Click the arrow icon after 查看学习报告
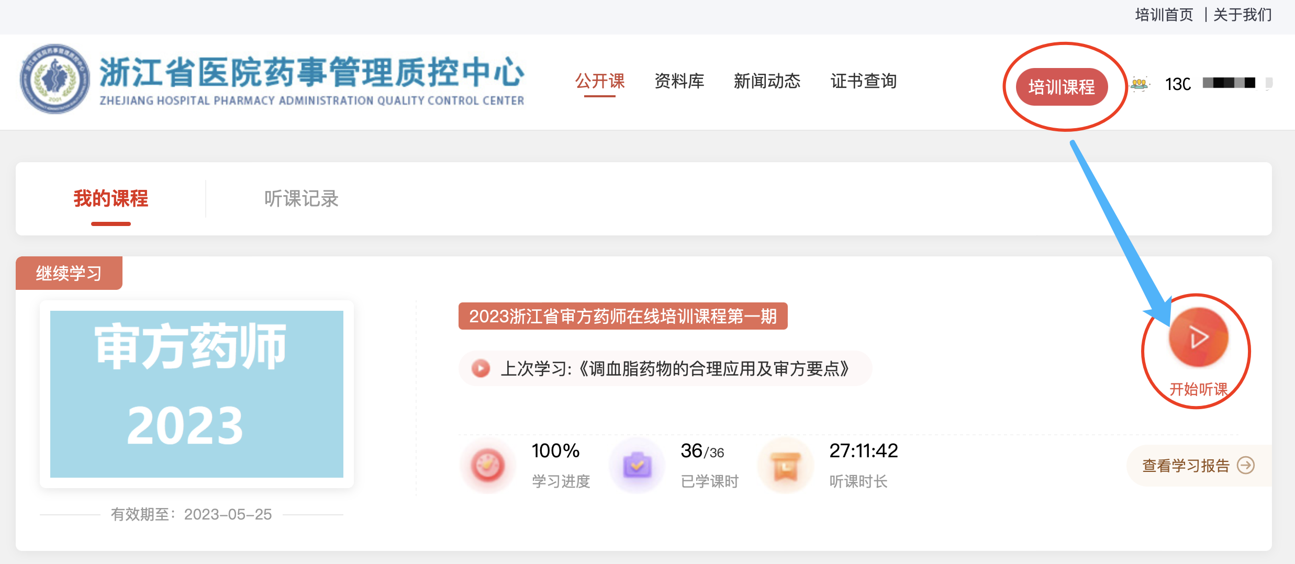1295x564 pixels. point(1246,465)
